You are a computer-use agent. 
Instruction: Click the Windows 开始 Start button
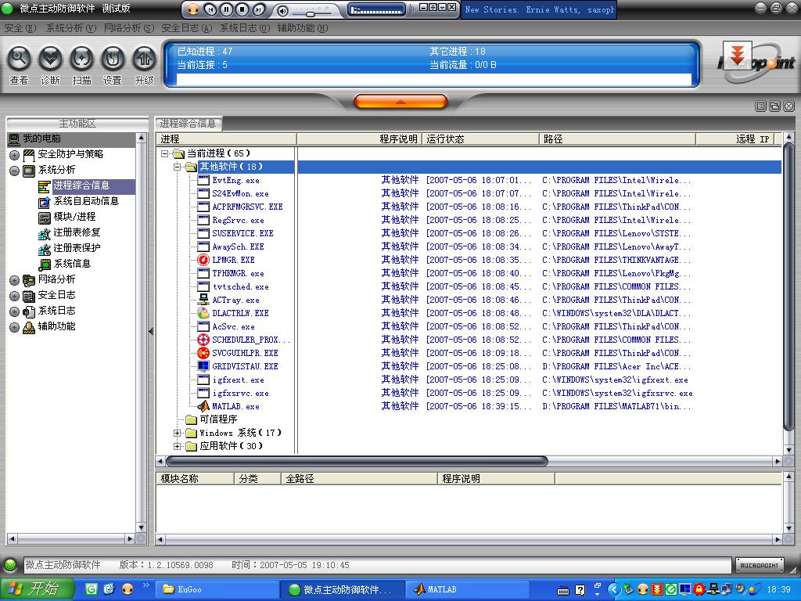[38, 589]
